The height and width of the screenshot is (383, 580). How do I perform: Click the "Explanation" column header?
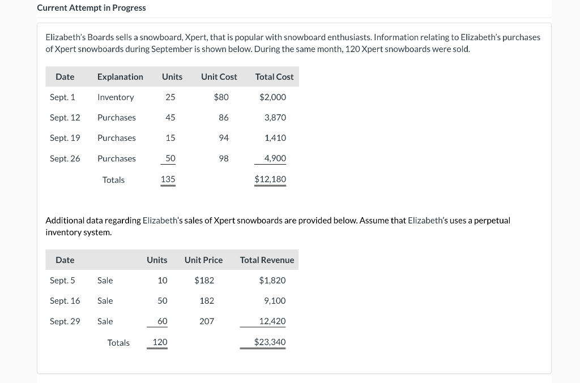tap(120, 76)
